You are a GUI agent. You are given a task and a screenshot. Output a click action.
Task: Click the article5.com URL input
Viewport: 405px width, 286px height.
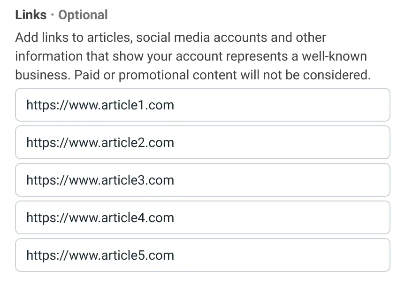202,255
